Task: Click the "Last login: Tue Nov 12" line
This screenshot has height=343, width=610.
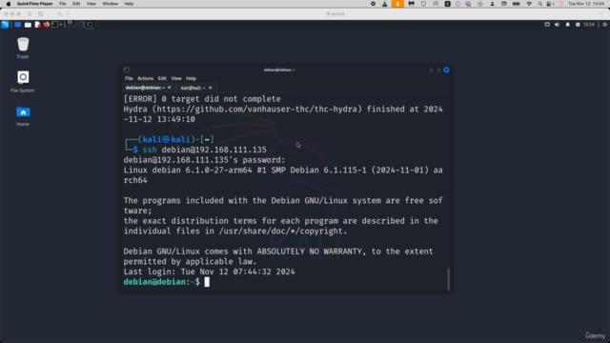Action: pos(210,272)
